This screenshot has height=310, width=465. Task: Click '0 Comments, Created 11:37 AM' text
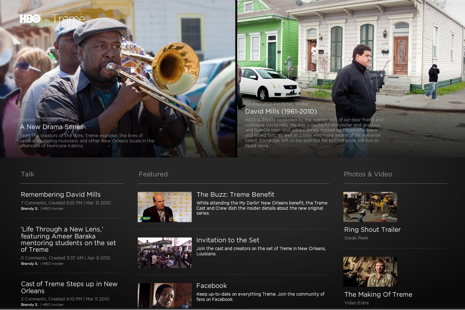(66, 258)
